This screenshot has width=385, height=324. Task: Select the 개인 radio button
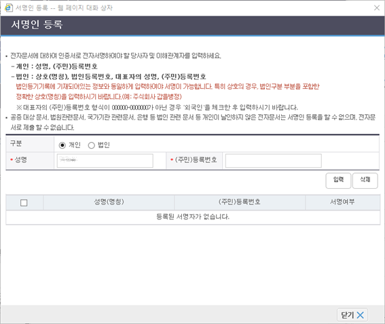(62, 145)
